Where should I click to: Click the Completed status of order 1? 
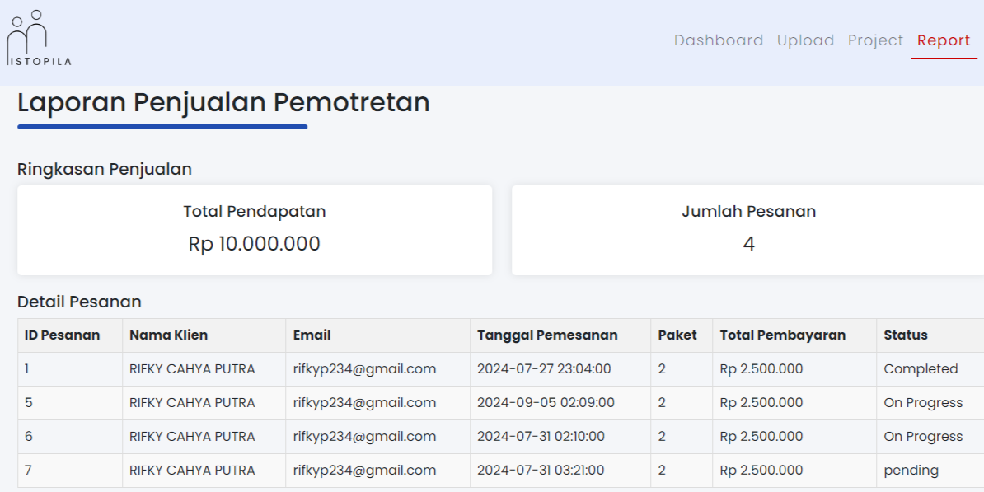(921, 369)
